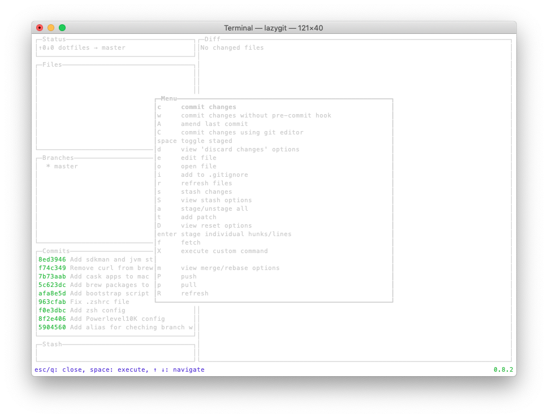Select 'stage individual hunks/lines' entry

pyautogui.click(x=274, y=234)
